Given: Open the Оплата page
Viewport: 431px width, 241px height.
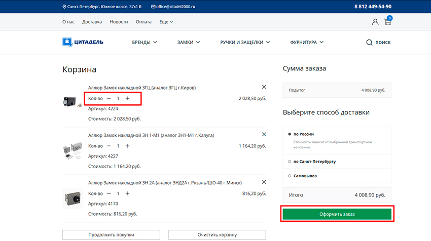Looking at the screenshot, I should [143, 22].
